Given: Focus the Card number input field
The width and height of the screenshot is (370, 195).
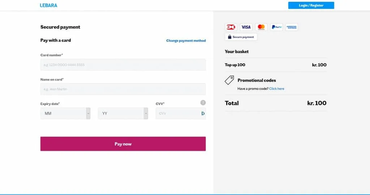Looking at the screenshot, I should click(x=123, y=65).
